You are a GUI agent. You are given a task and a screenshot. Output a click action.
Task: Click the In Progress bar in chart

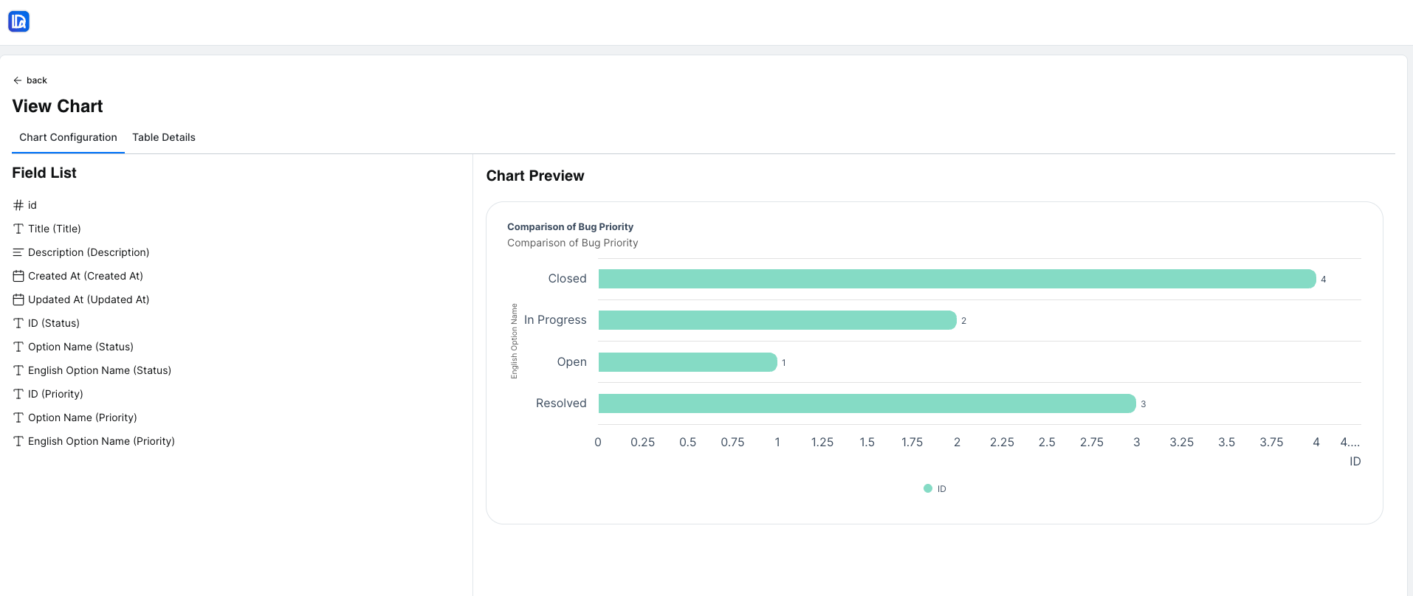(777, 320)
